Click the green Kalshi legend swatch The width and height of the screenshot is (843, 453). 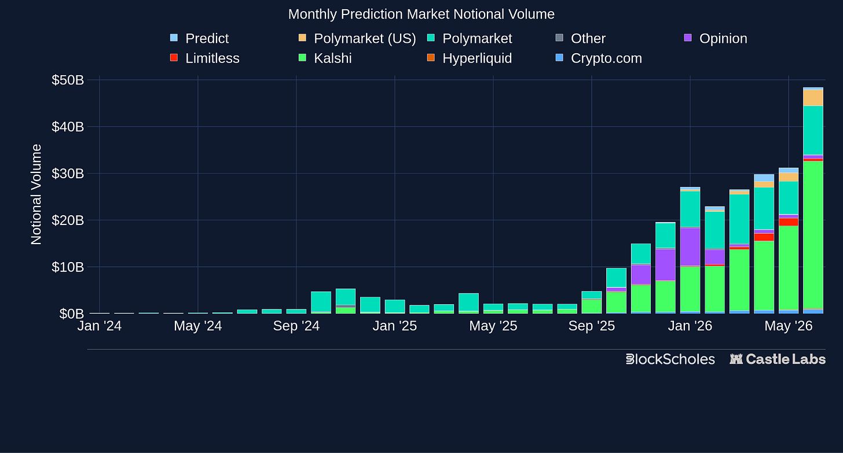click(x=302, y=58)
